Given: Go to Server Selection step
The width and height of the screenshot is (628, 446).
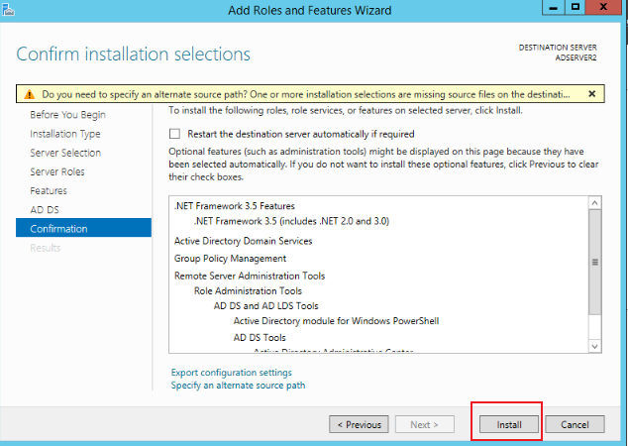Looking at the screenshot, I should [65, 153].
